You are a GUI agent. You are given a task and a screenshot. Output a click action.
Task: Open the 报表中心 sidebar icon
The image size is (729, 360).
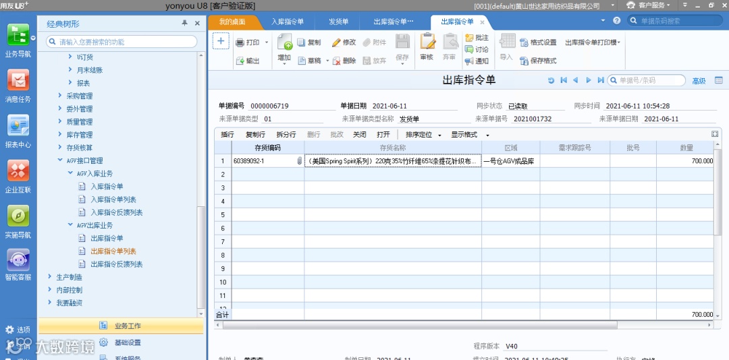pyautogui.click(x=18, y=125)
